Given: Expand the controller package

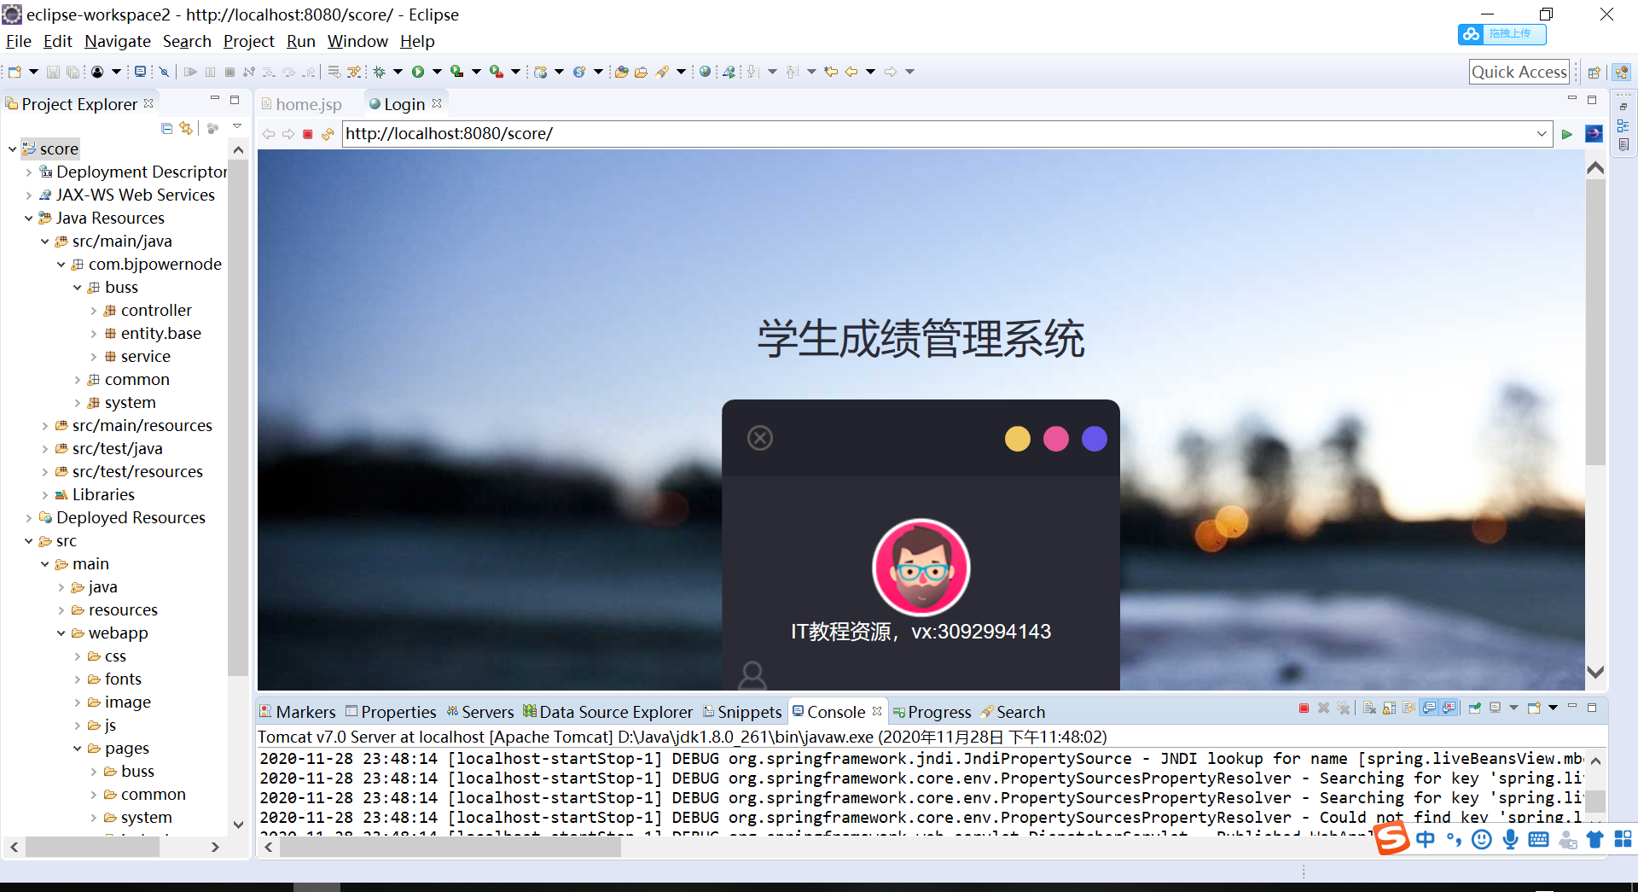Looking at the screenshot, I should (x=94, y=311).
